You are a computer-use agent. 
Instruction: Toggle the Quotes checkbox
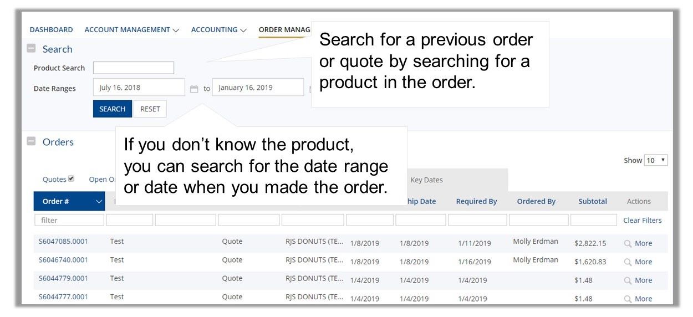(71, 179)
